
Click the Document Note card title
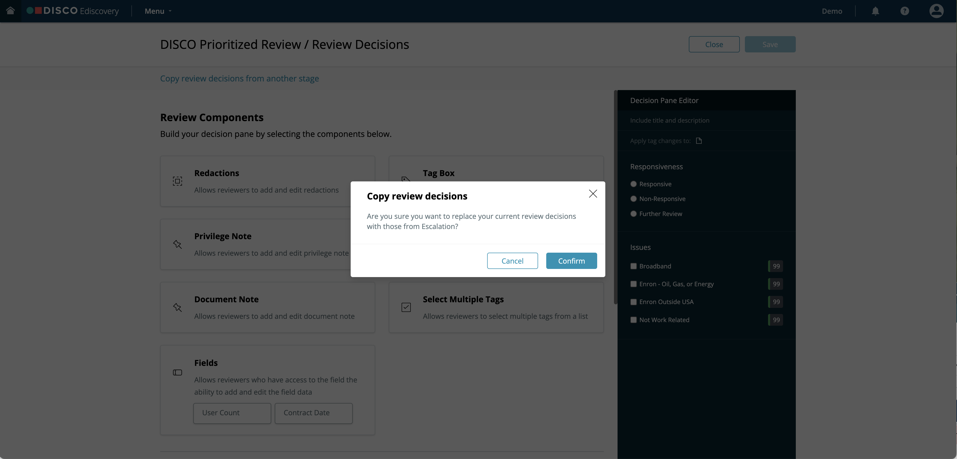226,299
